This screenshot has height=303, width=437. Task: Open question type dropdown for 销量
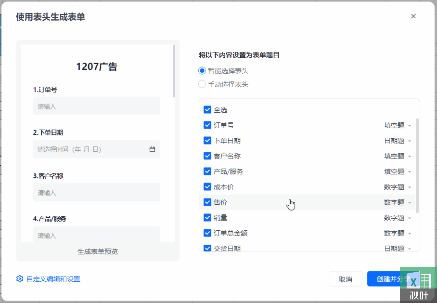coord(398,218)
